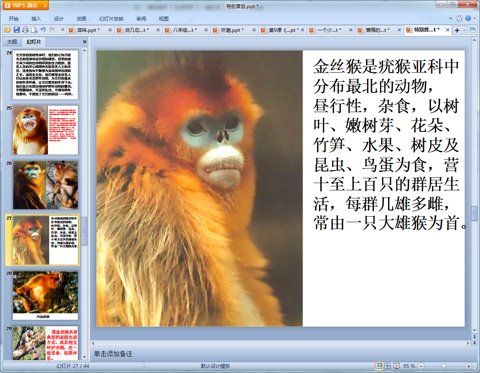The image size is (480, 373).
Task: Close the 滋味.ppt document tab
Action: click(x=110, y=30)
